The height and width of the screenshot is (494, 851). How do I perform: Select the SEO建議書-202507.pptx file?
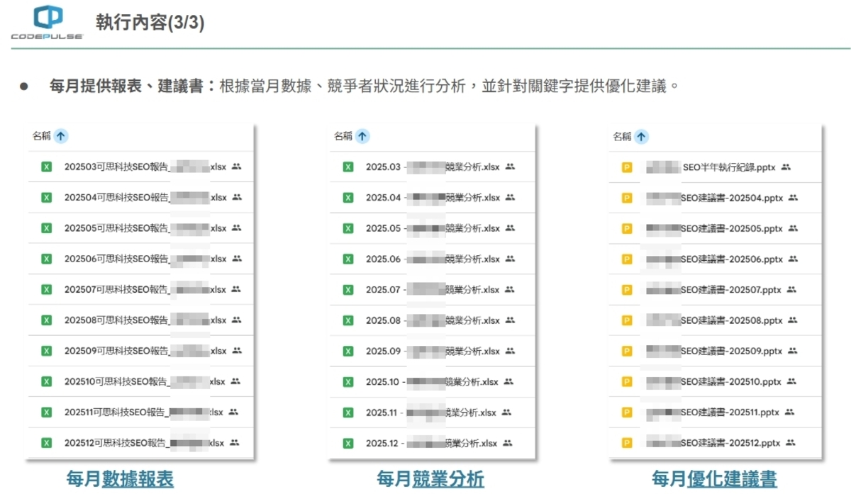713,290
